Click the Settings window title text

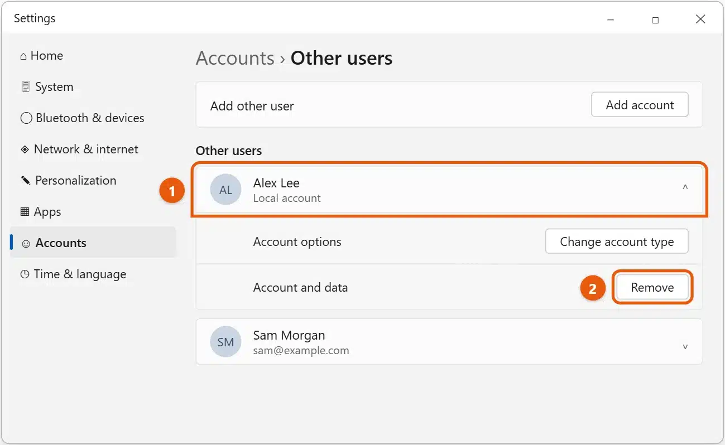pyautogui.click(x=35, y=18)
